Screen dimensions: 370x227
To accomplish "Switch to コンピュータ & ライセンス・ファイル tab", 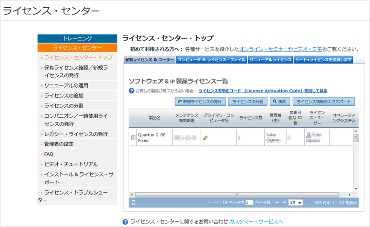I will 211,60.
